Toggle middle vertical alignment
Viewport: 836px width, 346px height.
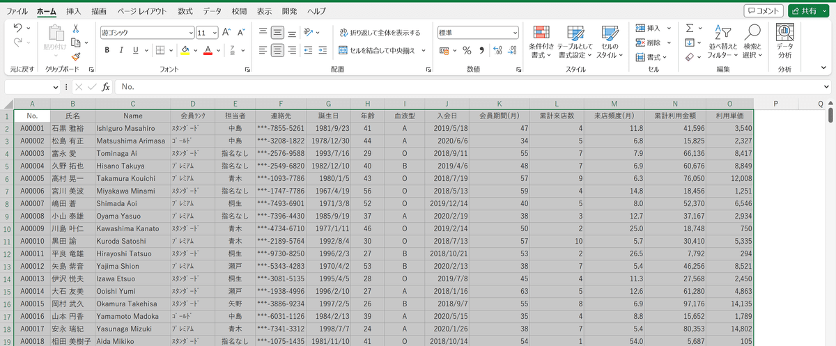coord(277,32)
